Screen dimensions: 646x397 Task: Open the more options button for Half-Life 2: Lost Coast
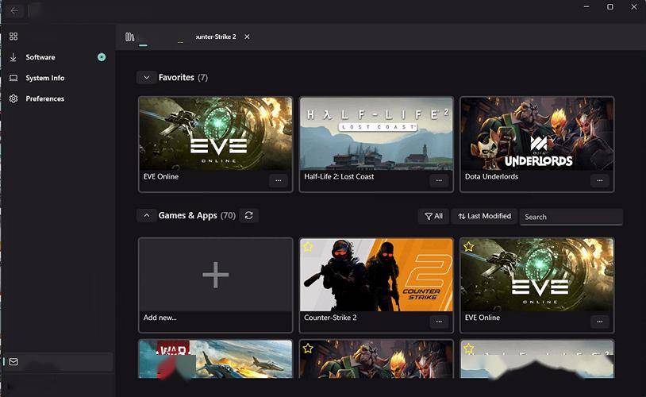pos(439,180)
